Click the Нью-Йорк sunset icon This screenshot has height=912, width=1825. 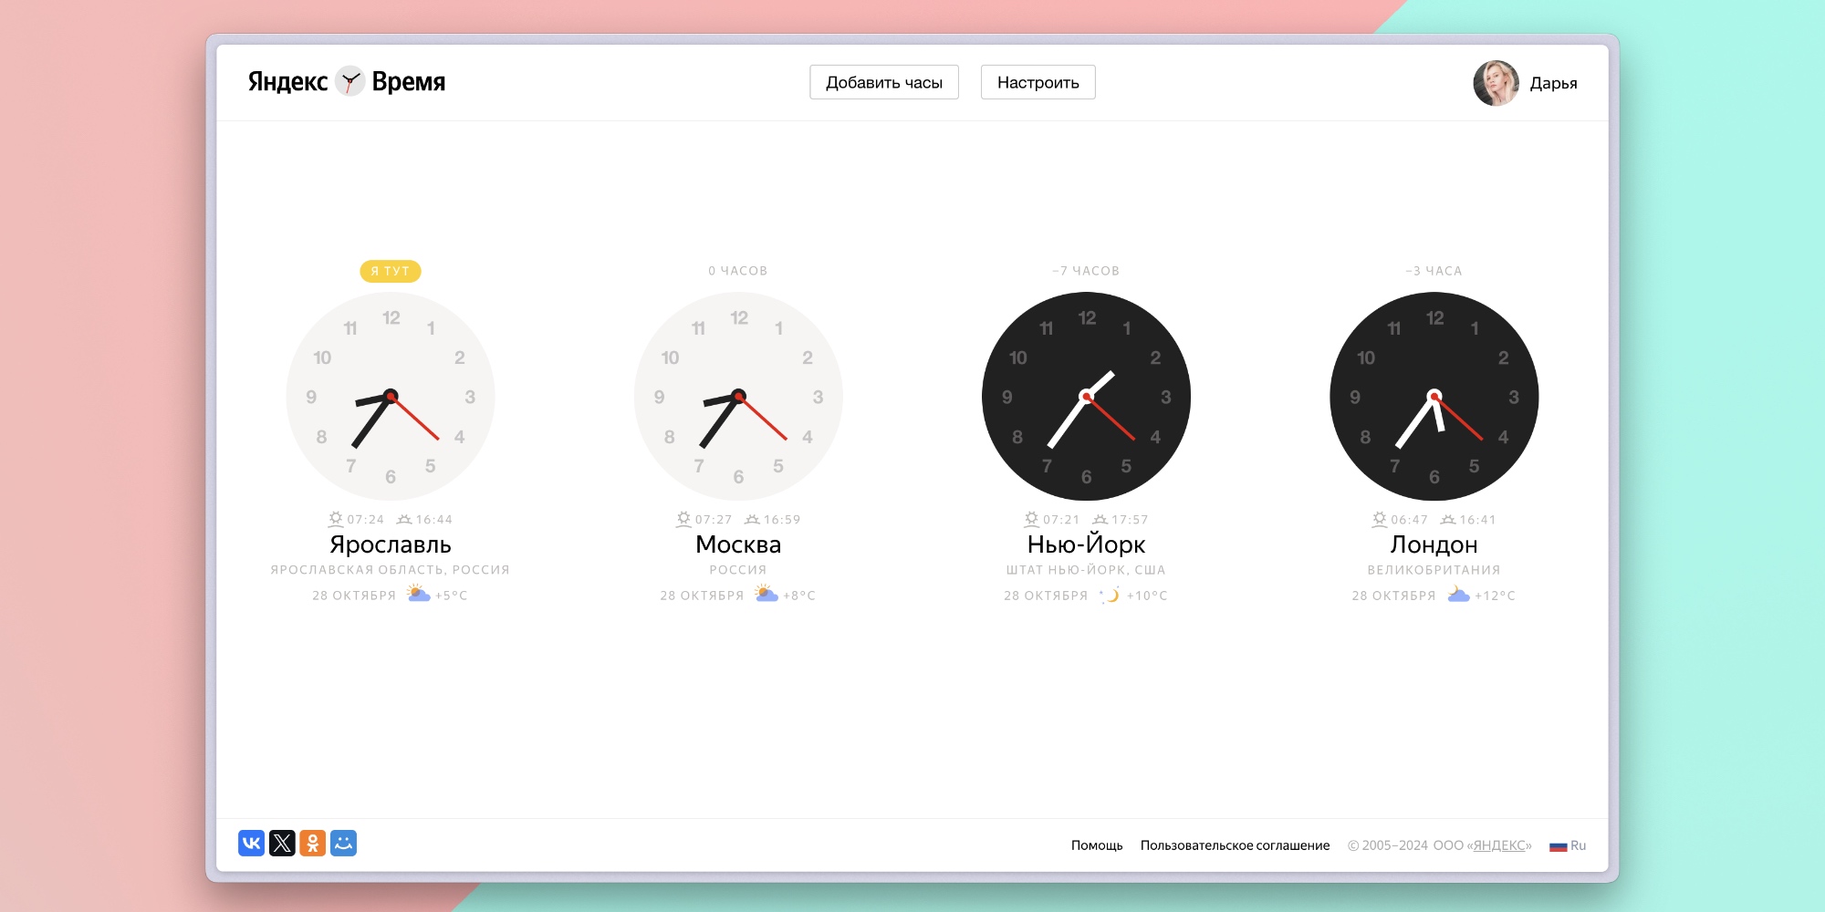[1100, 519]
